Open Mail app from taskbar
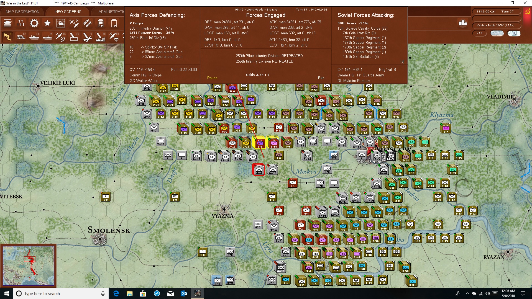Viewport: 532px width, 299px height. 170,293
